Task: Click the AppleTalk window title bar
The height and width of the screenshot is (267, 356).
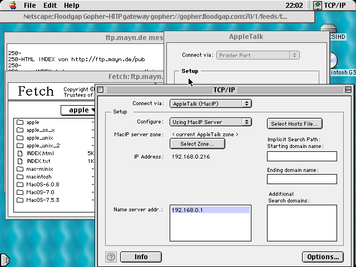Action: click(246, 37)
